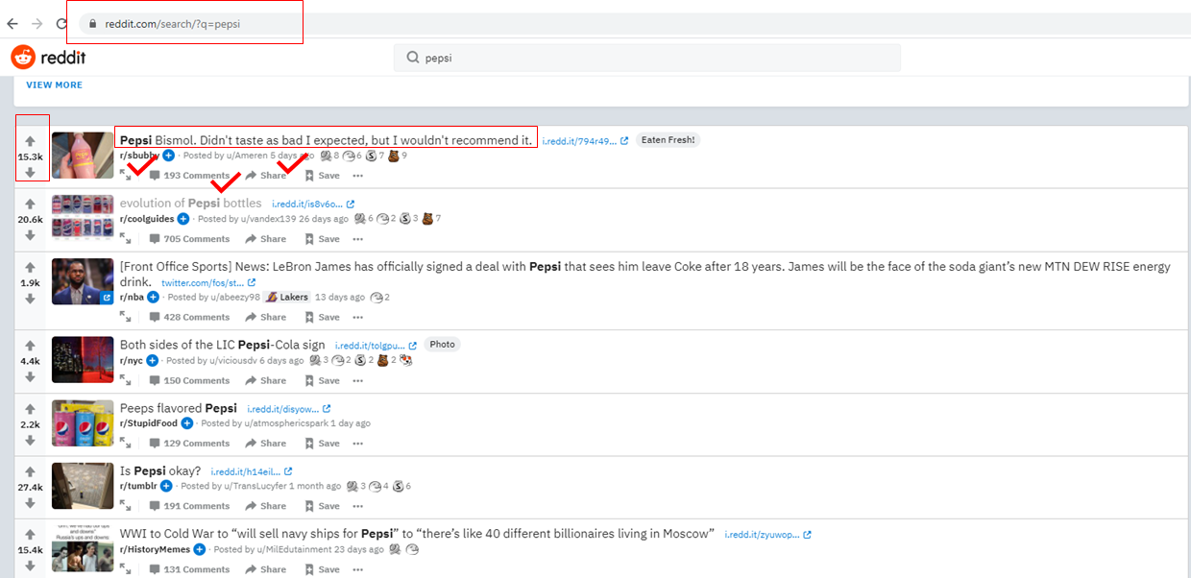The height and width of the screenshot is (578, 1191).
Task: Open the WWI to Cold War post thumbnail
Action: pyautogui.click(x=83, y=549)
